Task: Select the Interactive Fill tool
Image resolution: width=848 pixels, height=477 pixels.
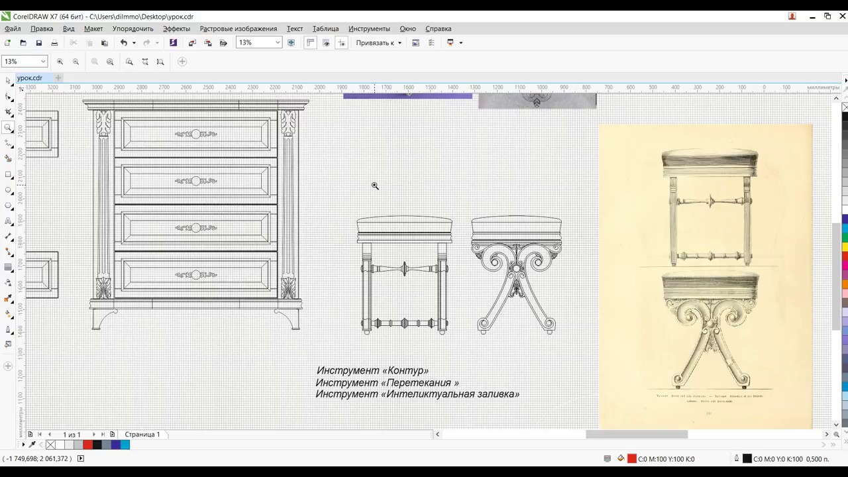Action: [x=8, y=314]
